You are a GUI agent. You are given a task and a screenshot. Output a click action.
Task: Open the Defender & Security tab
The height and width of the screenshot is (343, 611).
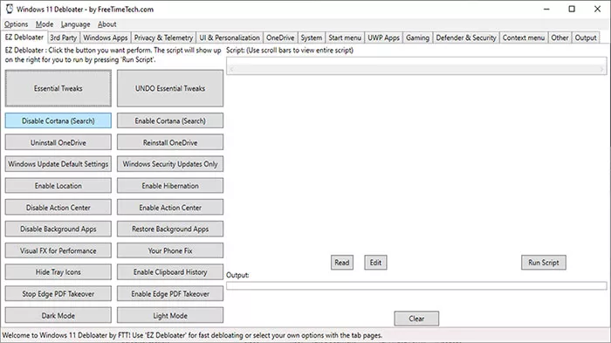point(466,38)
